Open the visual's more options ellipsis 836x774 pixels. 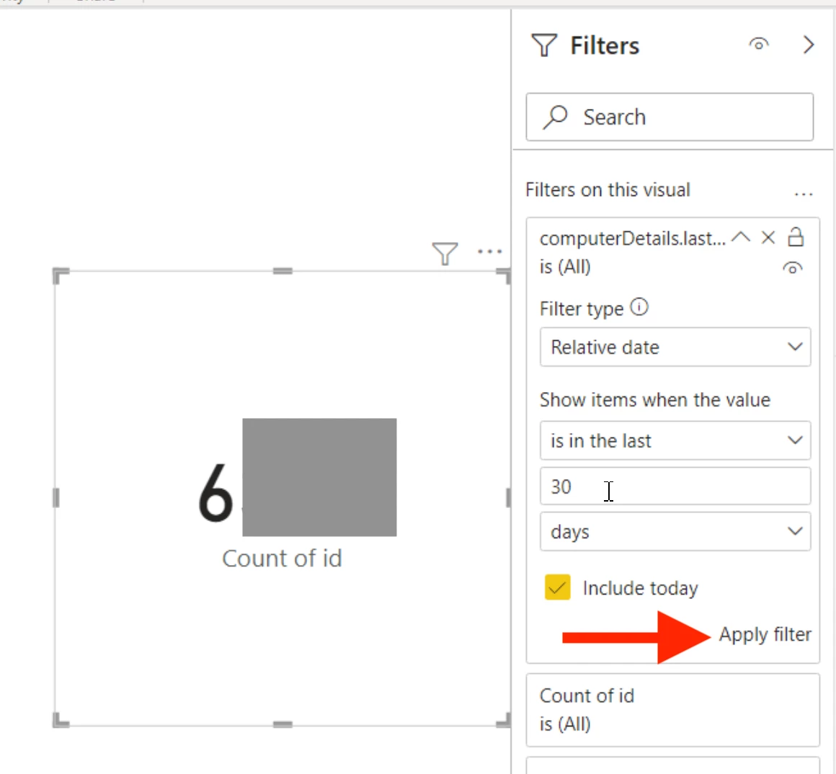(489, 252)
